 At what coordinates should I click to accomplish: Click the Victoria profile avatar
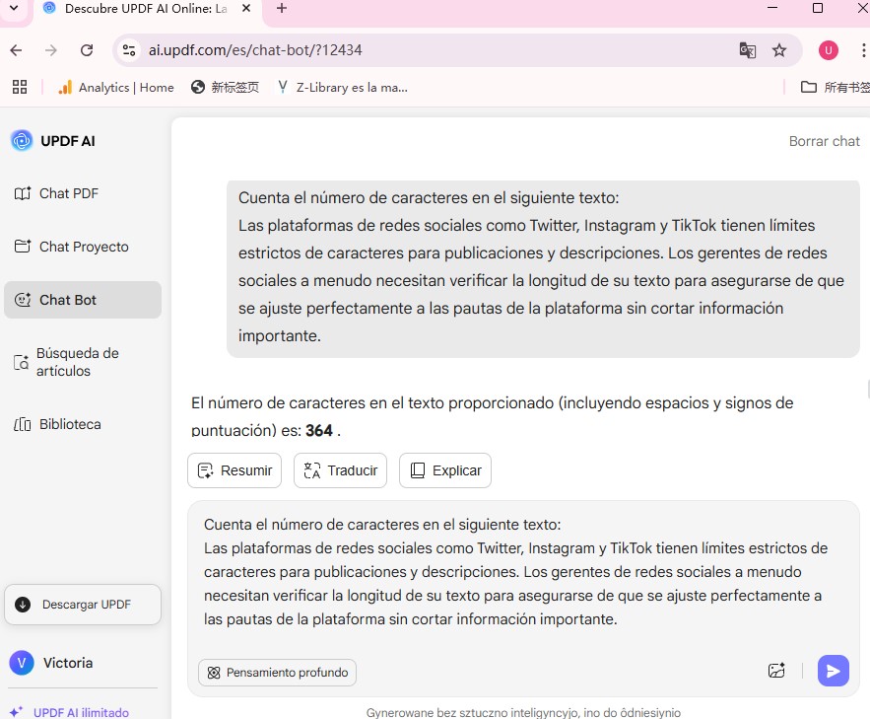pos(22,663)
